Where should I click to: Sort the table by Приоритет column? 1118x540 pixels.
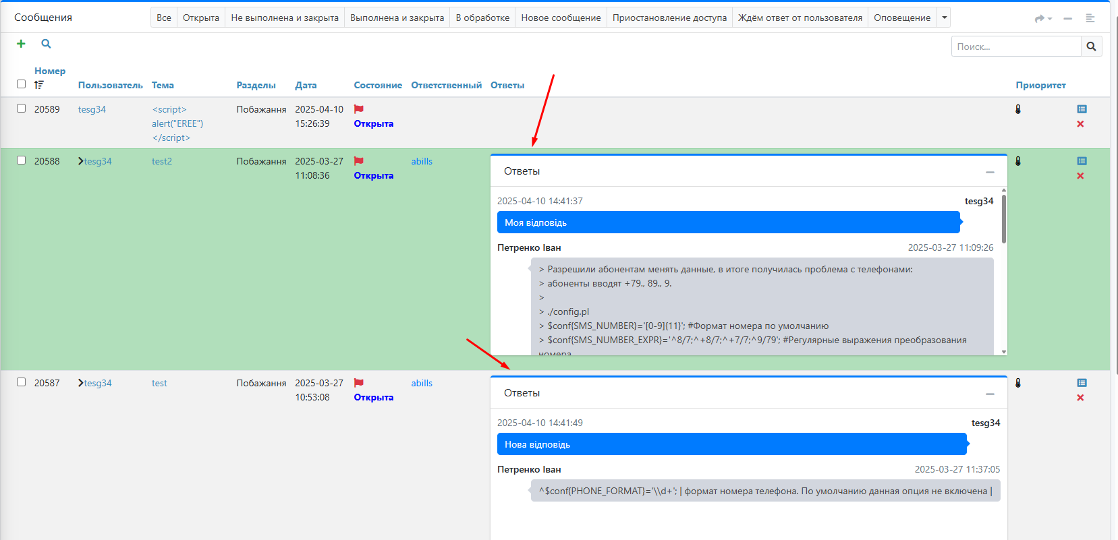tap(1041, 85)
